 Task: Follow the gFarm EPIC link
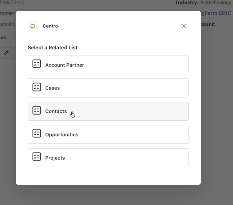point(216,13)
